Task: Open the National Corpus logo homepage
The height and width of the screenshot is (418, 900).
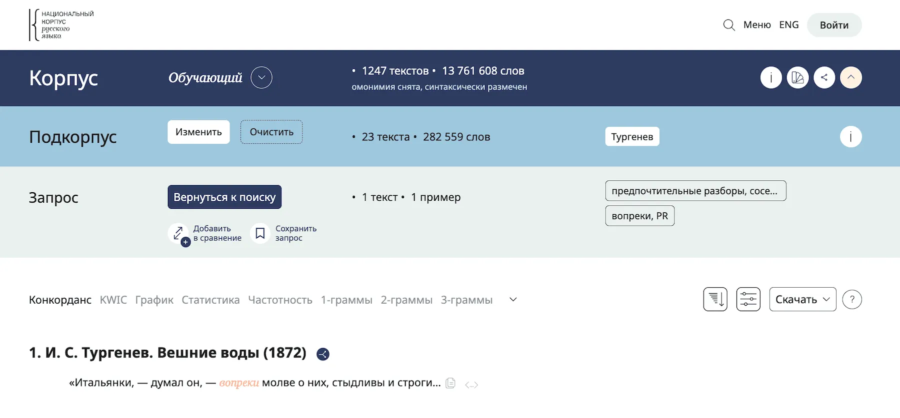Action: click(x=61, y=25)
